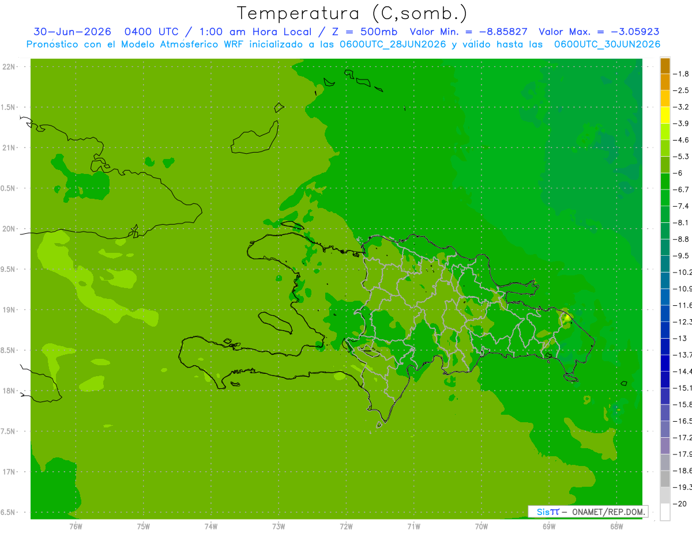Click the 0600UTC_30JUN2026 valid-until timestamp
The width and height of the screenshot is (692, 534).
tap(607, 44)
